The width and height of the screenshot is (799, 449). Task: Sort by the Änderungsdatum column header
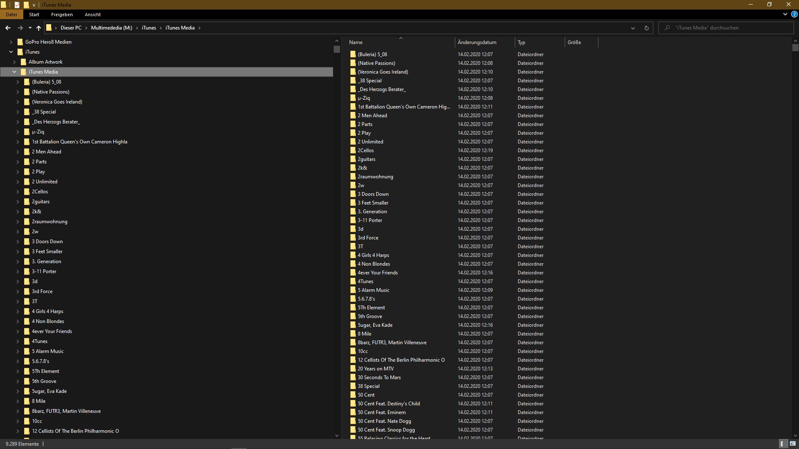point(477,42)
